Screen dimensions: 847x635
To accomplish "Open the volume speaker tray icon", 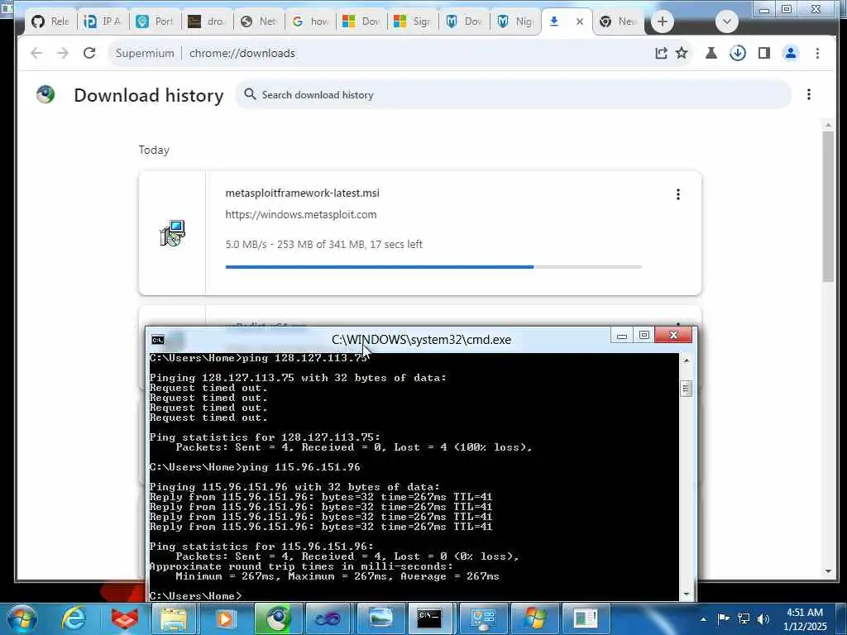I will pos(763,618).
